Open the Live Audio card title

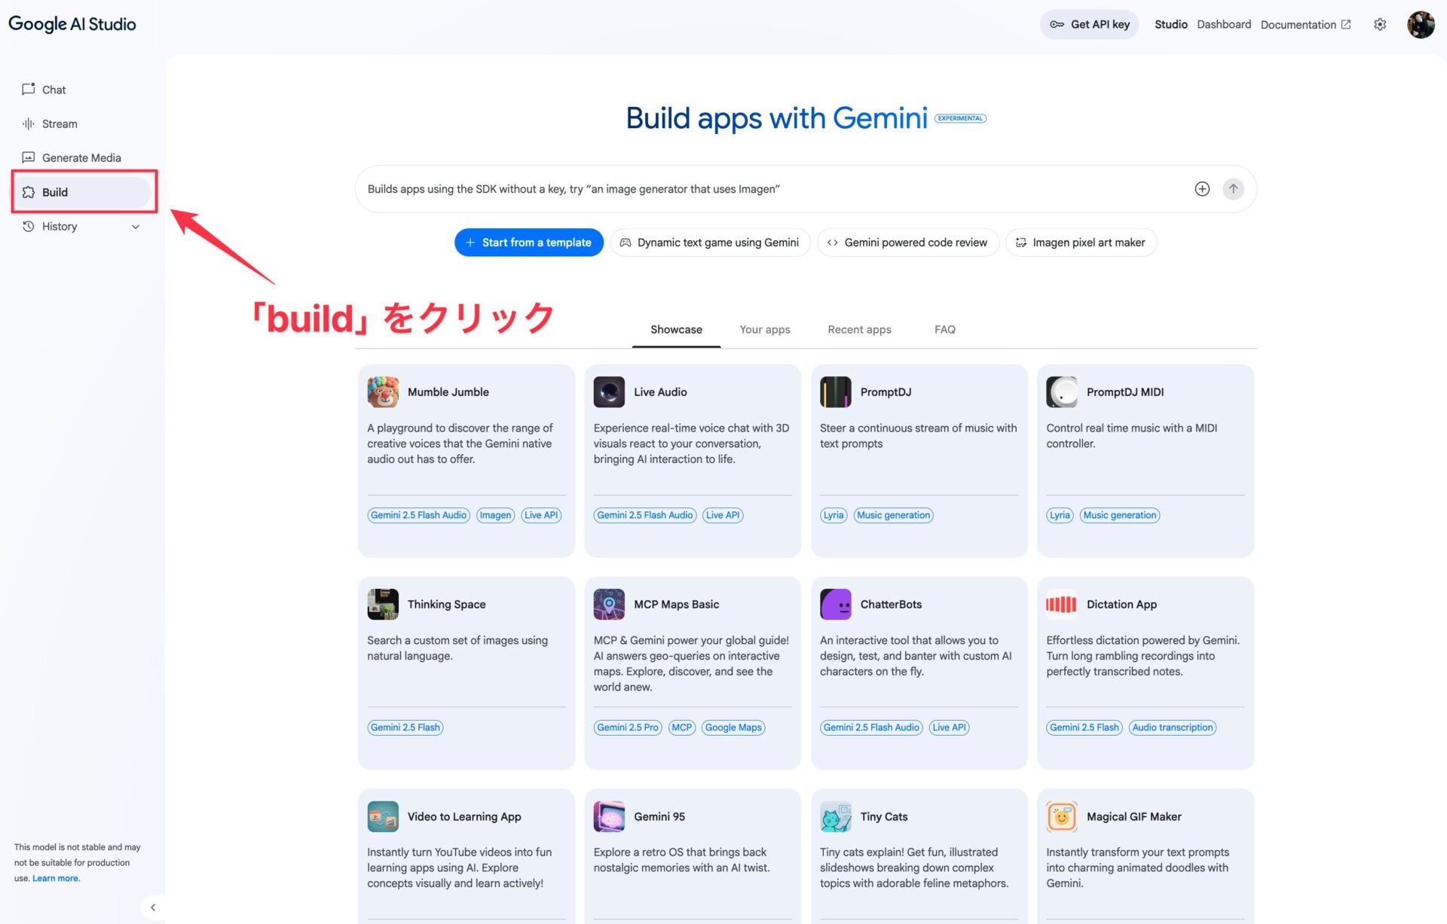coord(660,392)
